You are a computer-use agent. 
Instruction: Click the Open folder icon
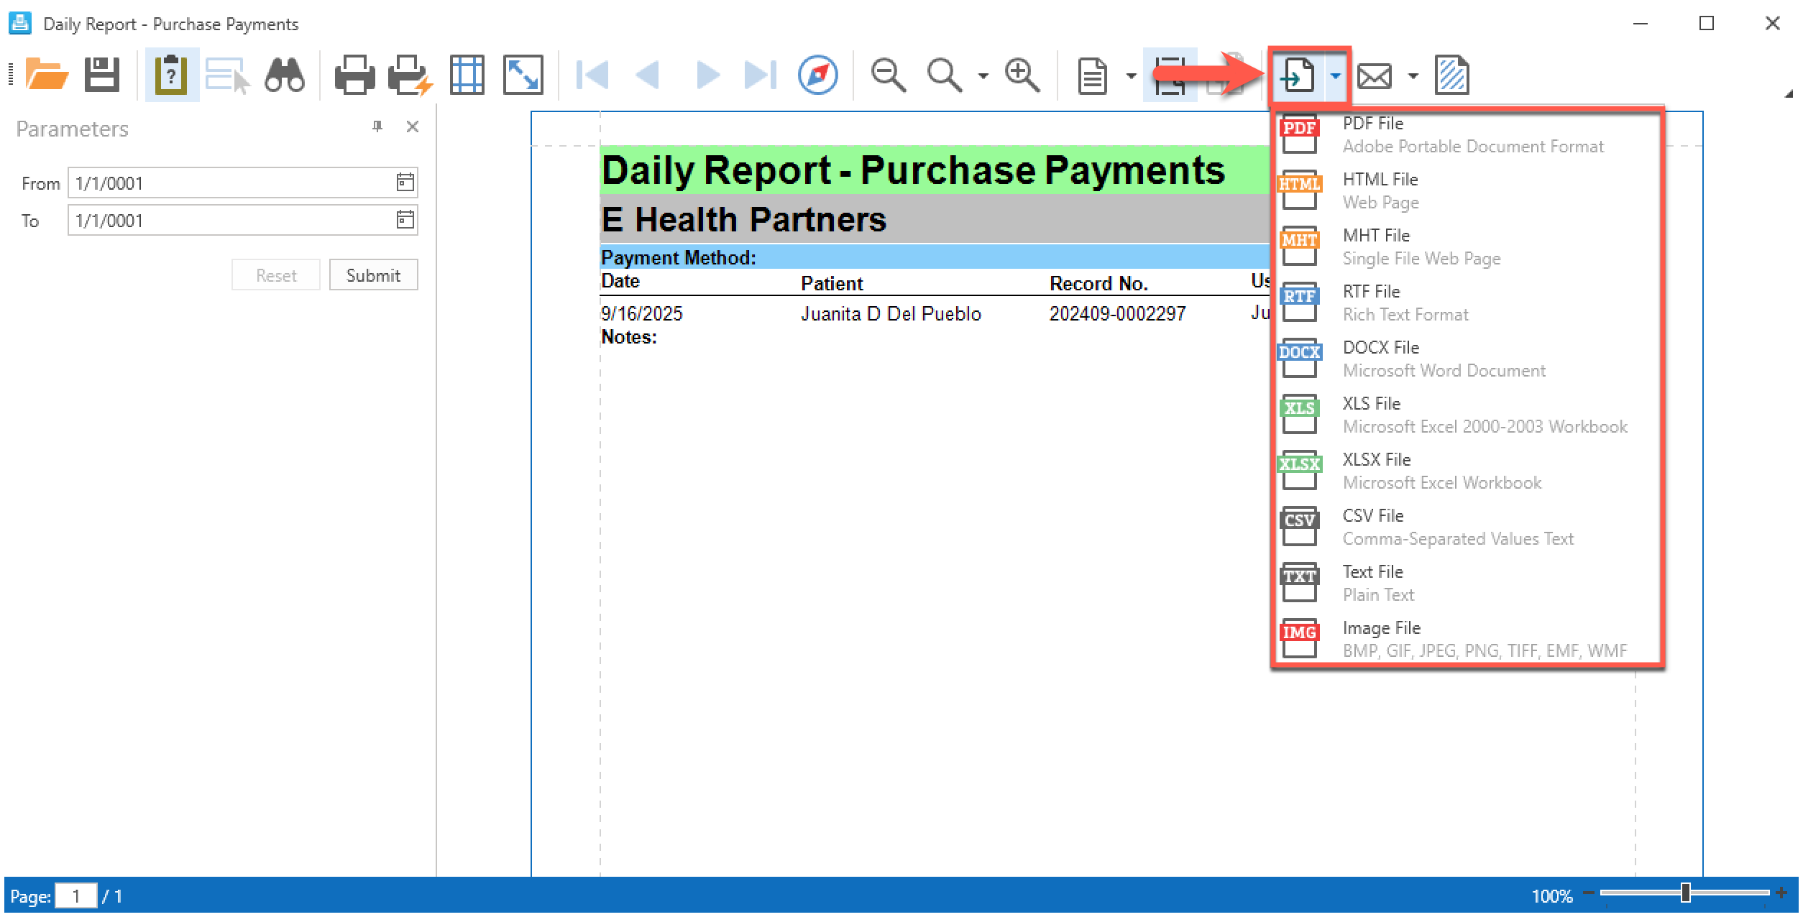click(46, 74)
